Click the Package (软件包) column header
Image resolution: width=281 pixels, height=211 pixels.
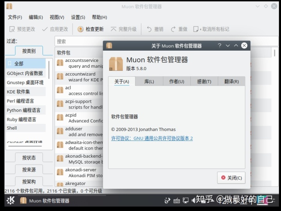[79, 53]
